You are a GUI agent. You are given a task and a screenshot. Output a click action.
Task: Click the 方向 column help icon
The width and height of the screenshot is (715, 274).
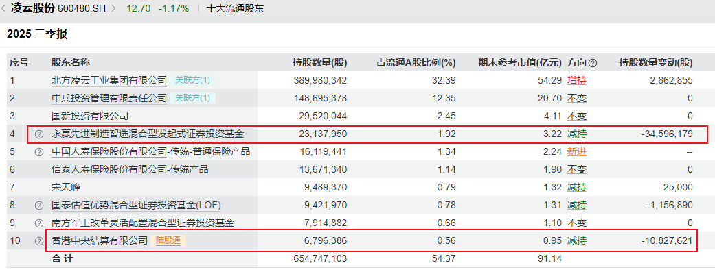coord(593,63)
